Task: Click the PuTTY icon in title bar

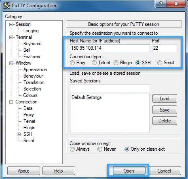Action: click(6, 5)
